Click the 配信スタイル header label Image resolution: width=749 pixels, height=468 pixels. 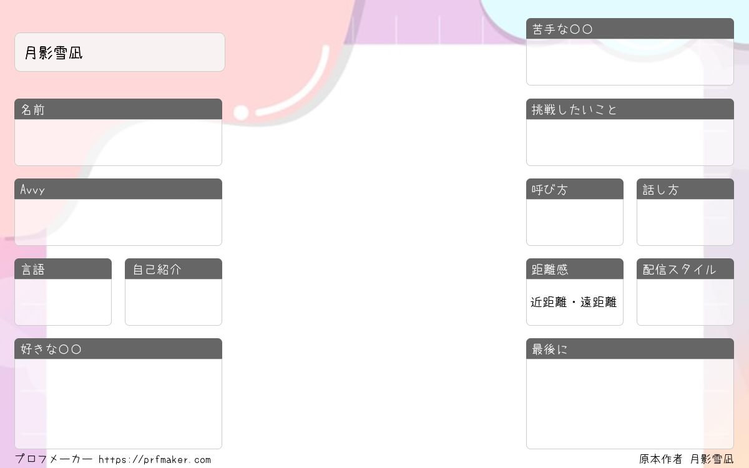point(679,270)
